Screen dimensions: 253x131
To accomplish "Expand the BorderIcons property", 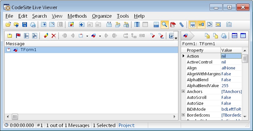I will 183,115.
